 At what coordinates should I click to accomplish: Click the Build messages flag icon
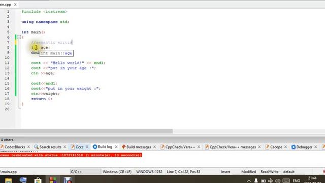pyautogui.click(x=124, y=147)
